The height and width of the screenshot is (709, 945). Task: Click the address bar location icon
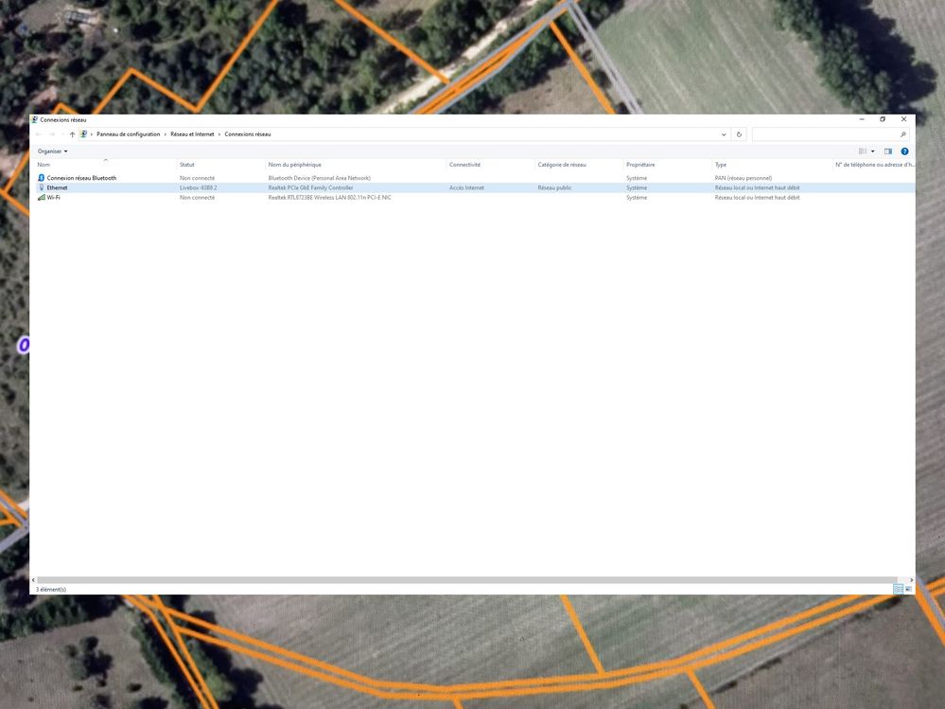click(84, 134)
